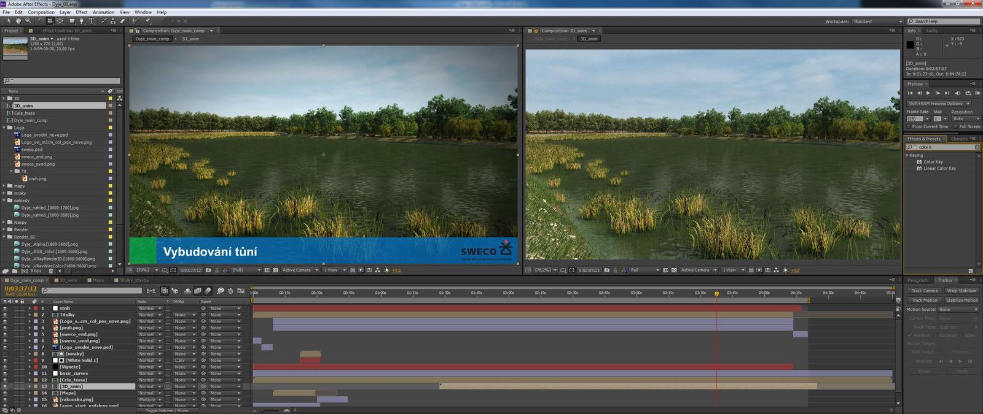Select the Eraser tool

point(123,21)
